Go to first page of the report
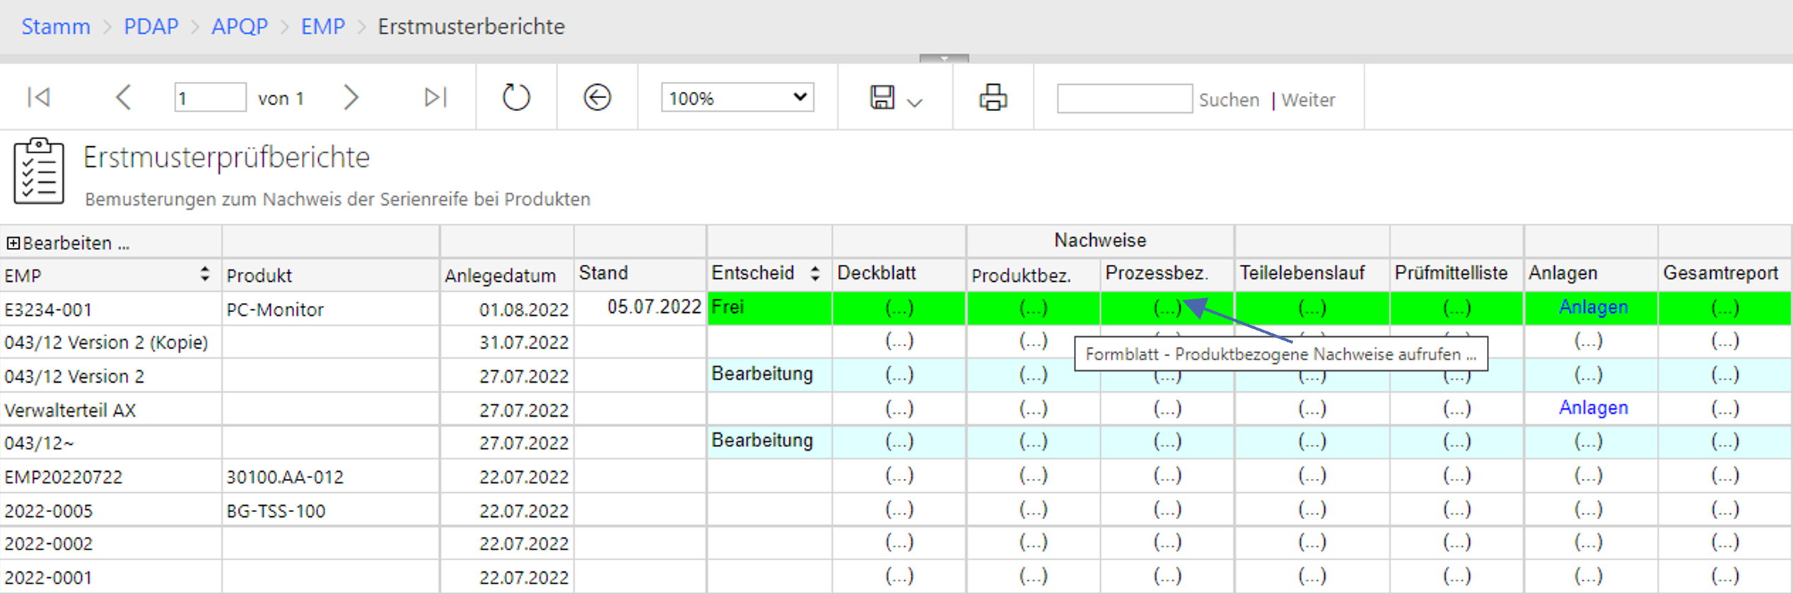1793x594 pixels. [x=39, y=97]
